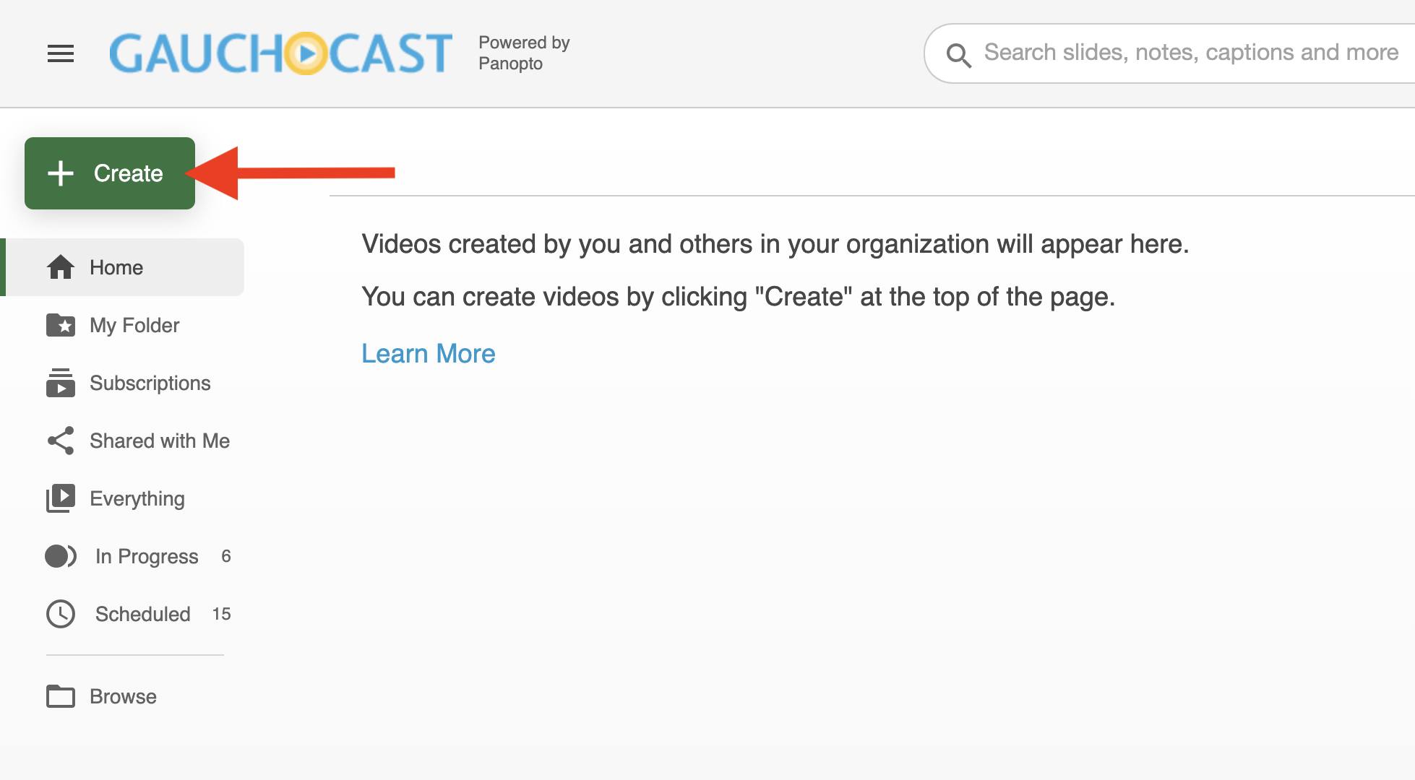Open the hamburger navigation menu
This screenshot has width=1415, height=780.
pos(61,53)
